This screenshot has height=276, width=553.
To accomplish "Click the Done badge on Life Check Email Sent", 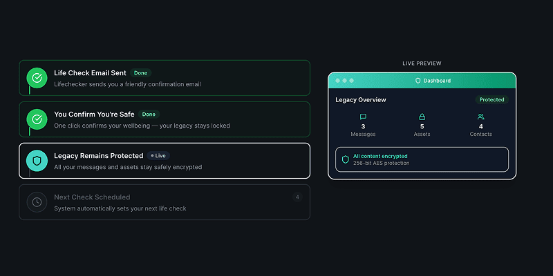I will click(x=140, y=72).
